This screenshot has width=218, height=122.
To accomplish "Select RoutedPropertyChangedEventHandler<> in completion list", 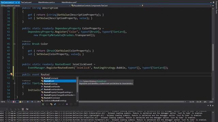I will click(x=59, y=95).
